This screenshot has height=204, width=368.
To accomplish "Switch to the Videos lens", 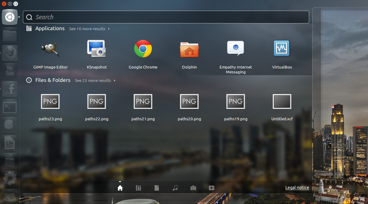I will click(x=212, y=188).
